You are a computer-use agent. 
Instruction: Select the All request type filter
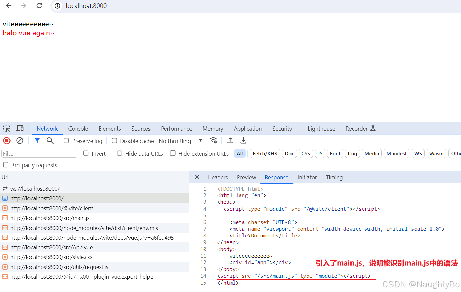click(240, 153)
